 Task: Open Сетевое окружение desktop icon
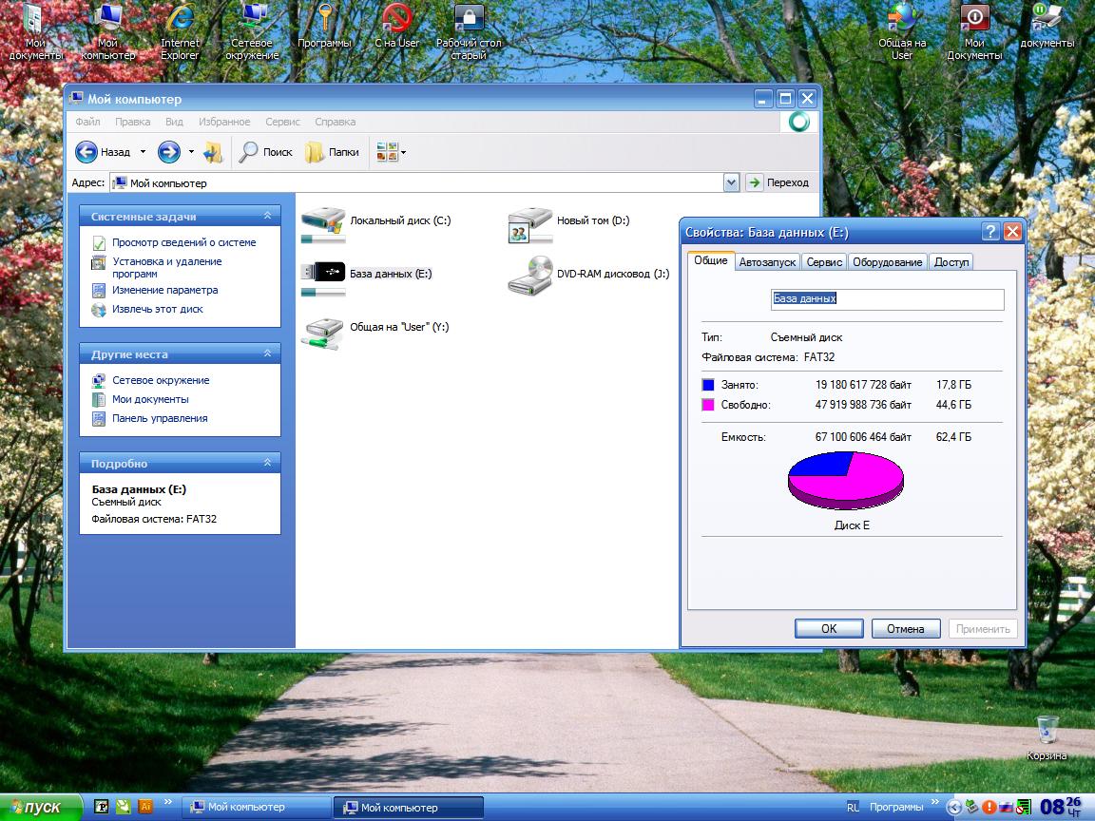pos(252,31)
